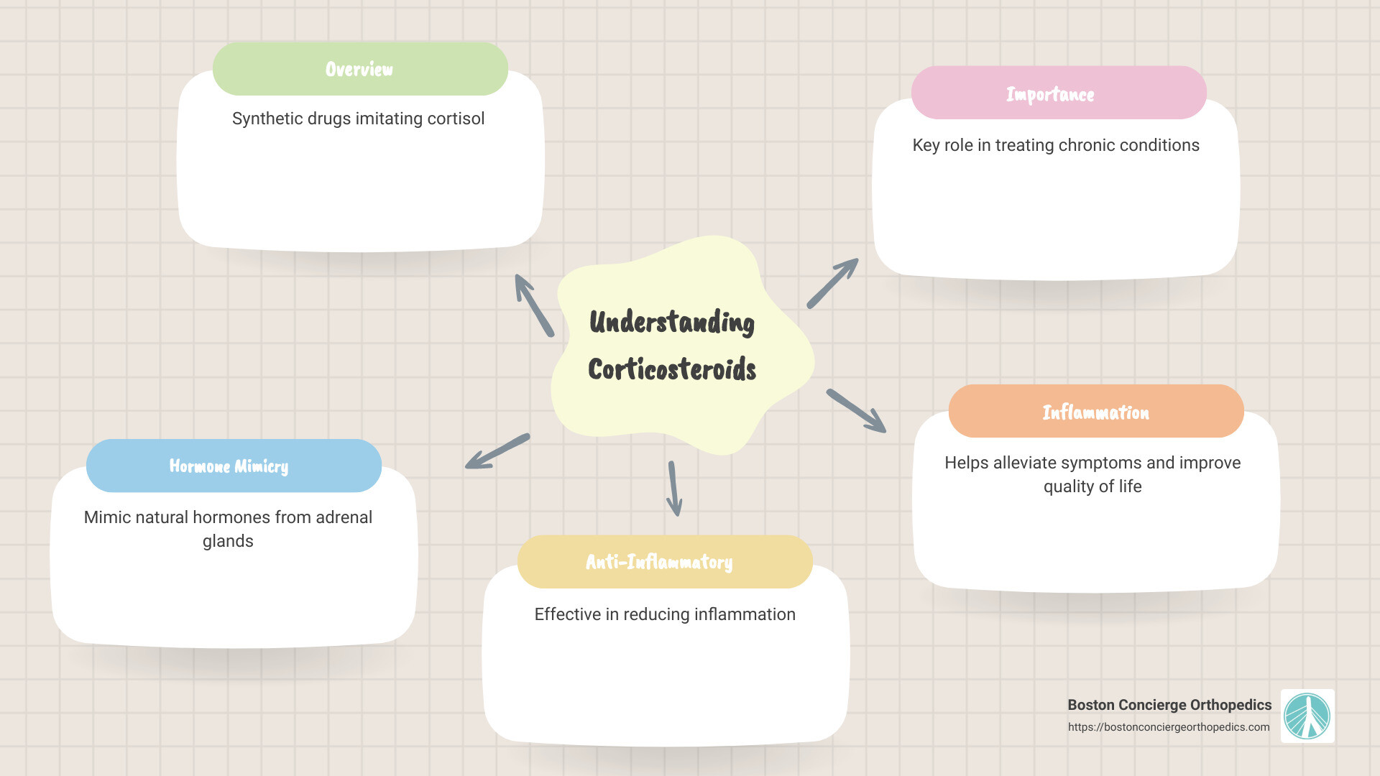Viewport: 1380px width, 776px height.
Task: Click 'Synthetic drugs imitating cortisol' text
Action: 358,119
